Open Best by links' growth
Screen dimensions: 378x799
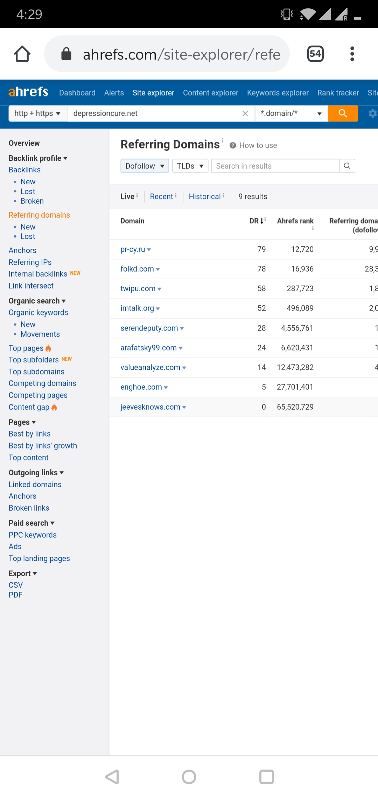pyautogui.click(x=43, y=446)
